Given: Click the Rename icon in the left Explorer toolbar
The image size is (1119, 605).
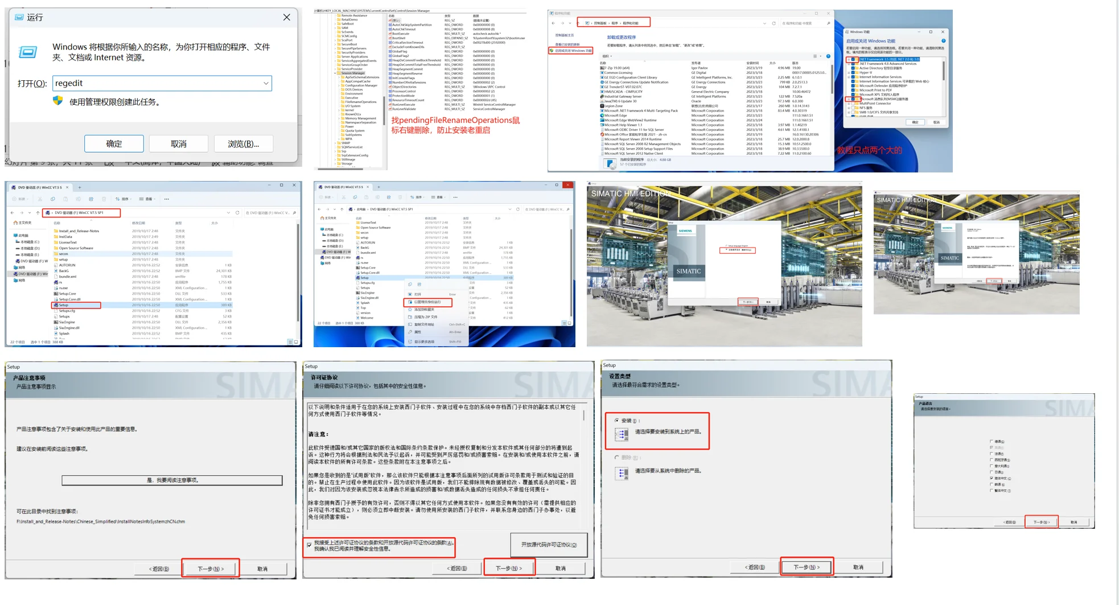Looking at the screenshot, I should [79, 199].
